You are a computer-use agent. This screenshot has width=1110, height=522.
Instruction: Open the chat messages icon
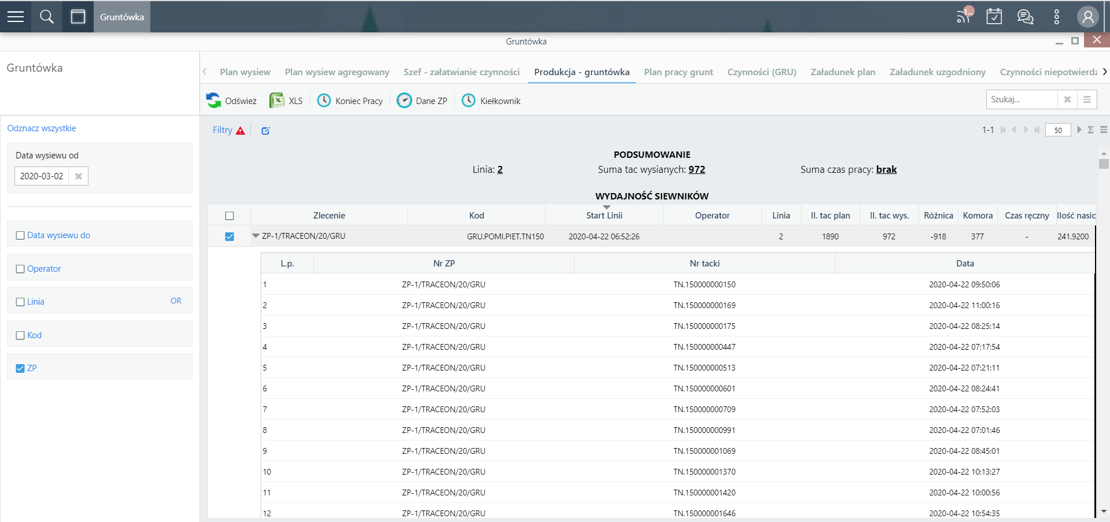pyautogui.click(x=1026, y=17)
